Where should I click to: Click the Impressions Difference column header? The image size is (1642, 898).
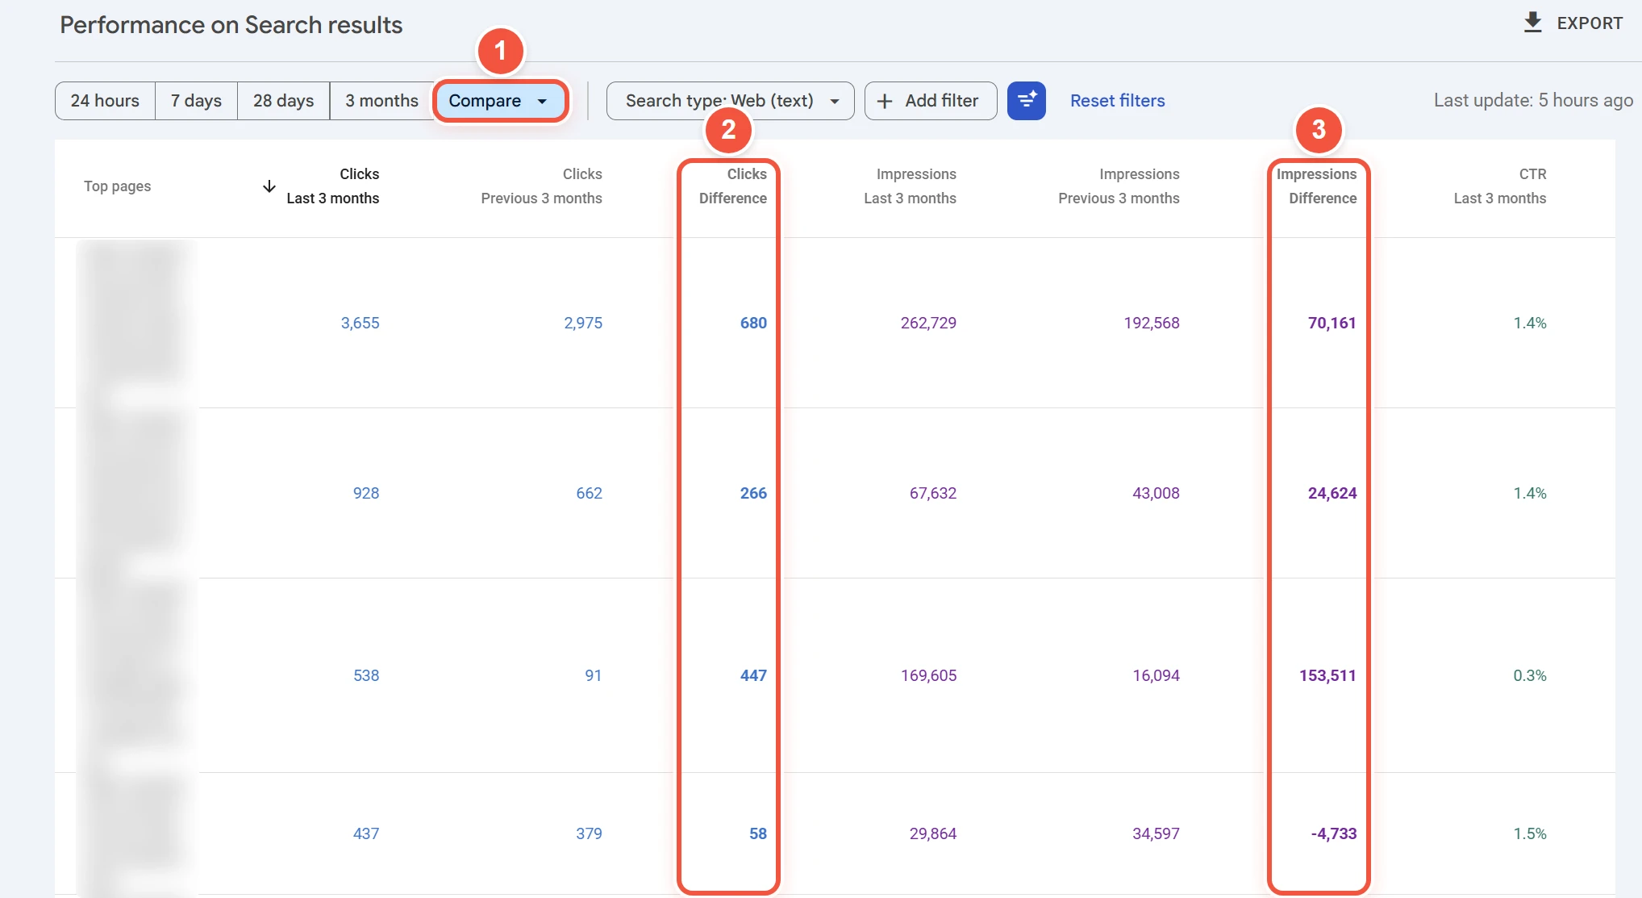(x=1316, y=186)
